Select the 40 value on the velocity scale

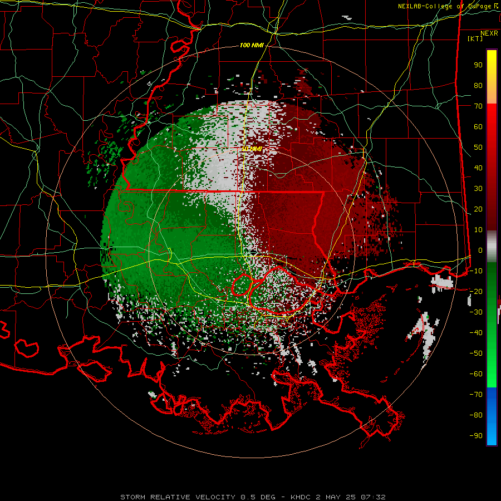click(478, 168)
